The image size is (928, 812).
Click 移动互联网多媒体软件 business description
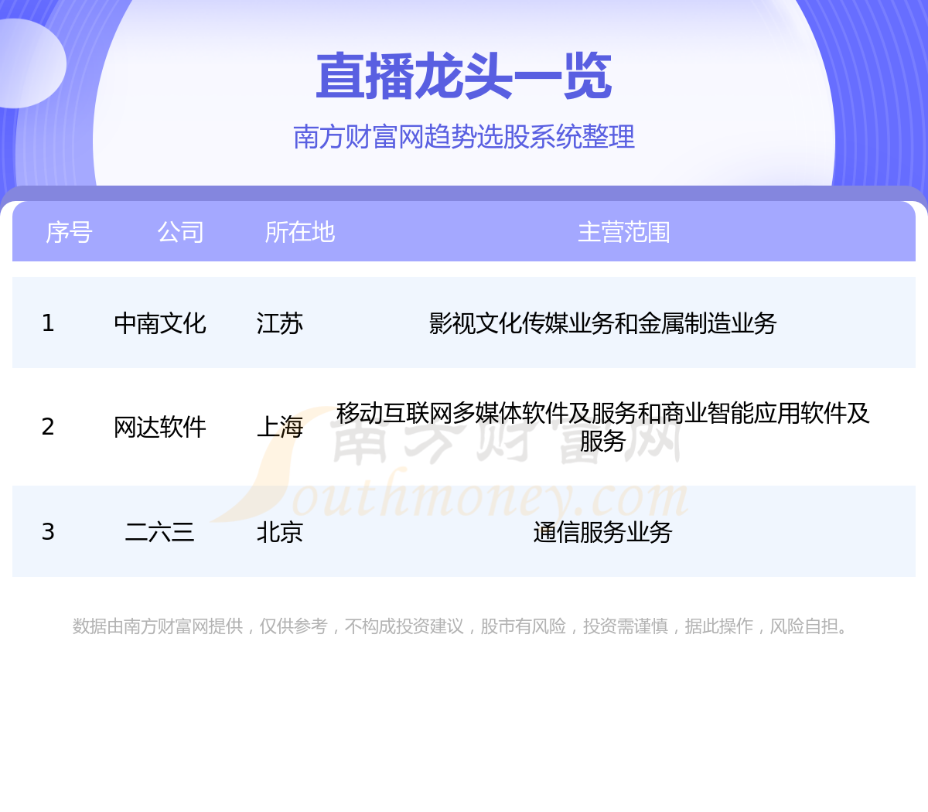tap(602, 426)
